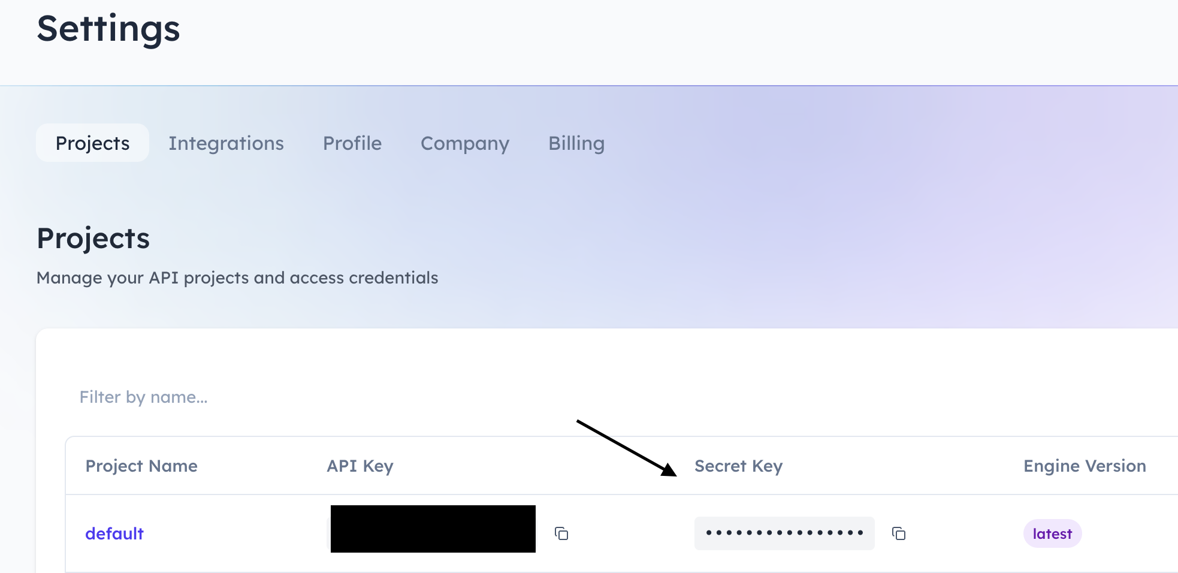Image resolution: width=1178 pixels, height=573 pixels.
Task: Click the Projects section heading
Action: point(93,237)
